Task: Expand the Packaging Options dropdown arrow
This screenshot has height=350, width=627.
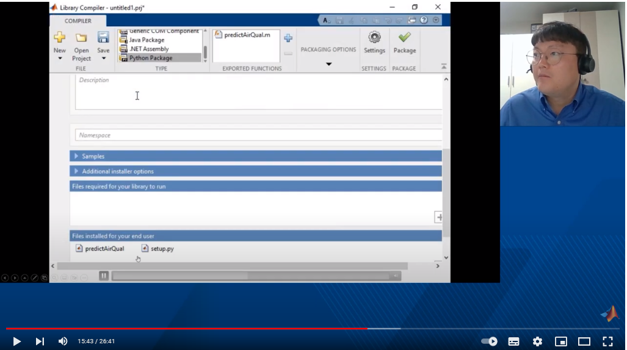Action: (328, 64)
